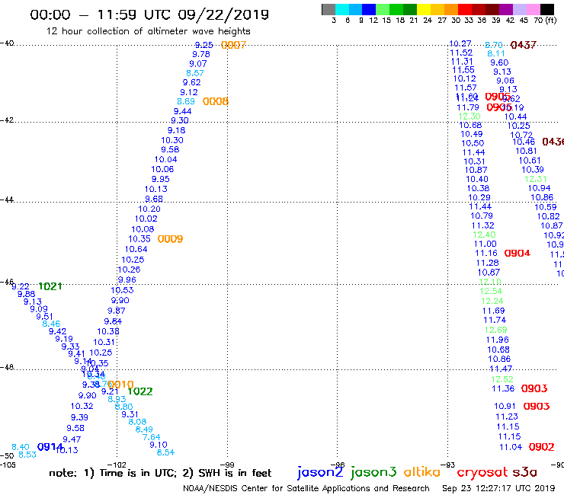Click the 'jason3' satellite legend label
Image resolution: width=564 pixels, height=495 pixels.
[373, 472]
